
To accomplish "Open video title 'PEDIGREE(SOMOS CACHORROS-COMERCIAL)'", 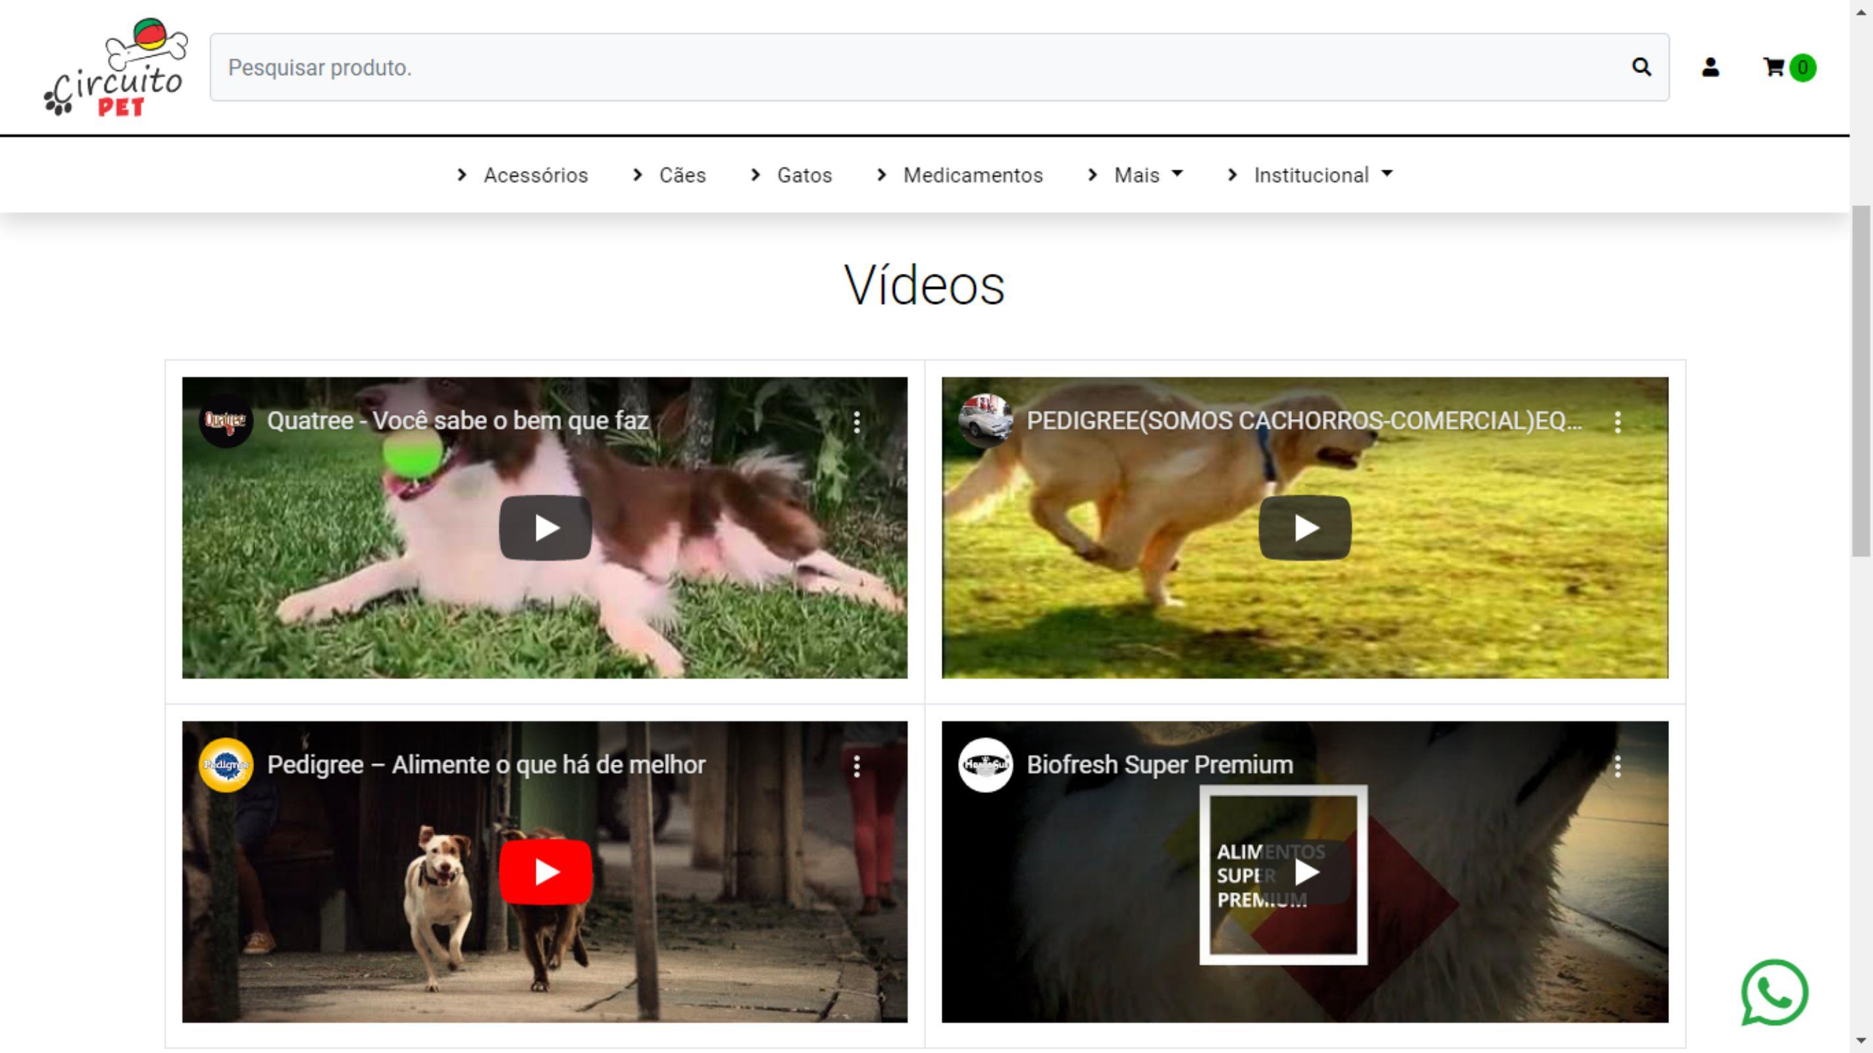I will pyautogui.click(x=1304, y=421).
